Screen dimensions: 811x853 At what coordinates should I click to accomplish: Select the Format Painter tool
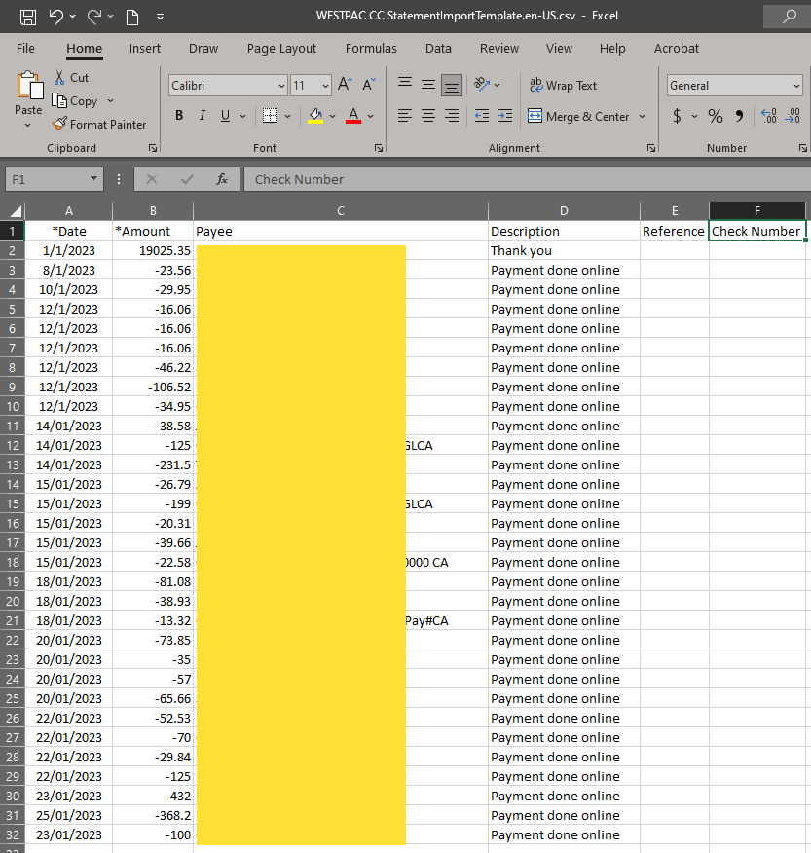pos(99,125)
